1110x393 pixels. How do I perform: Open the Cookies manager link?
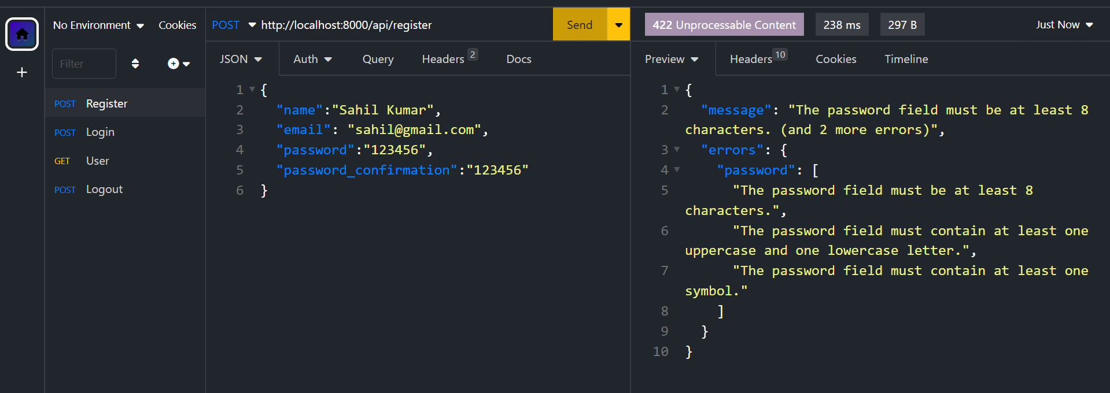pos(177,25)
